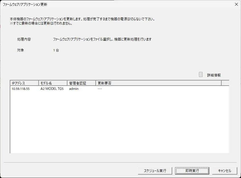Click the 詳細情報 list icon

(x=201, y=75)
